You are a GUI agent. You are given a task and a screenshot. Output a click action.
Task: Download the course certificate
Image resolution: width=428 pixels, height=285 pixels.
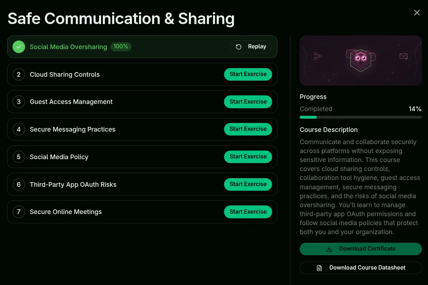(x=361, y=249)
